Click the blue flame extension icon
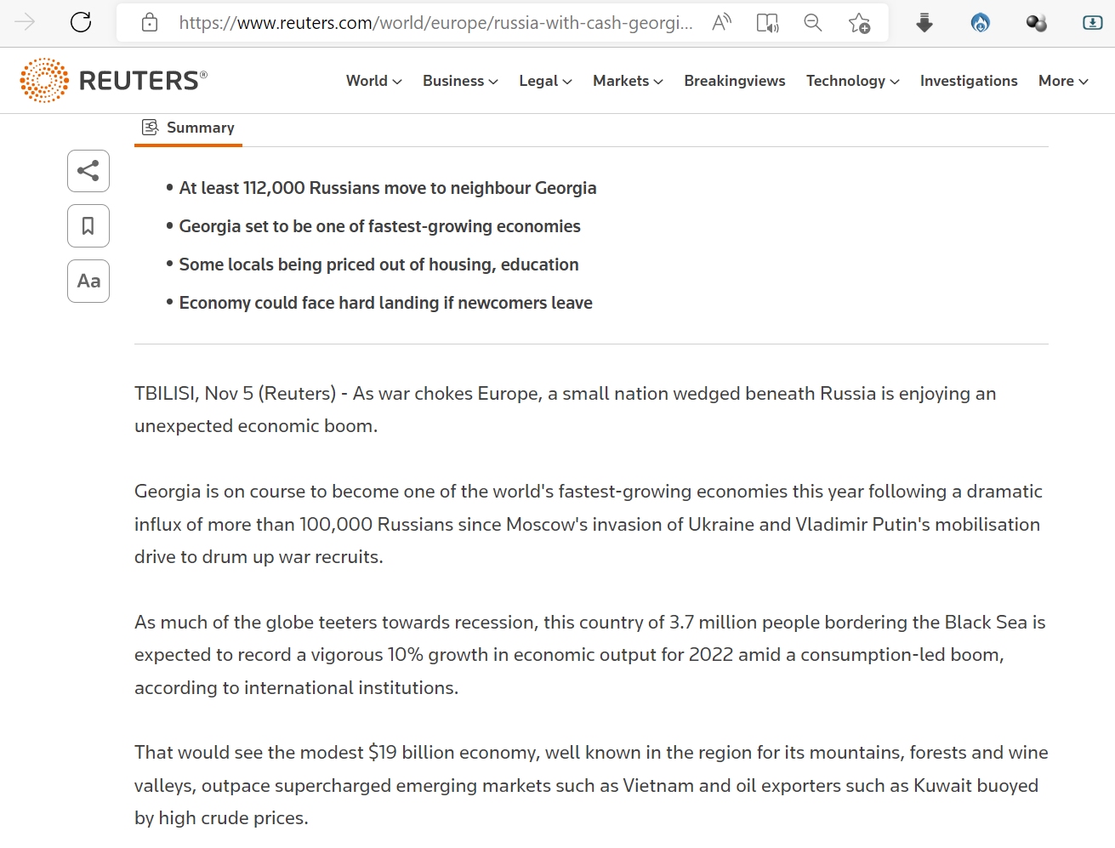Screen dimensions: 1115x848 [x=981, y=23]
